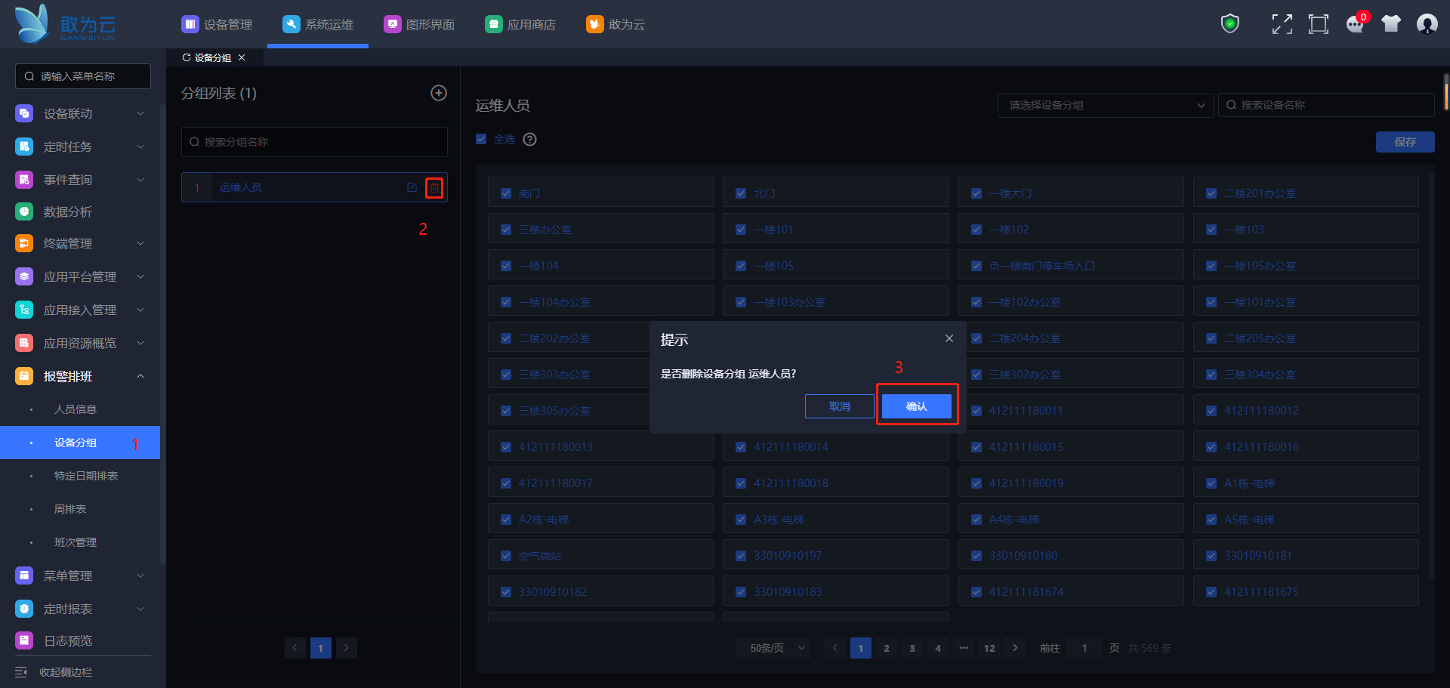This screenshot has width=1450, height=688.
Task: Open the 请选择设备分组 dropdown
Action: click(1105, 105)
